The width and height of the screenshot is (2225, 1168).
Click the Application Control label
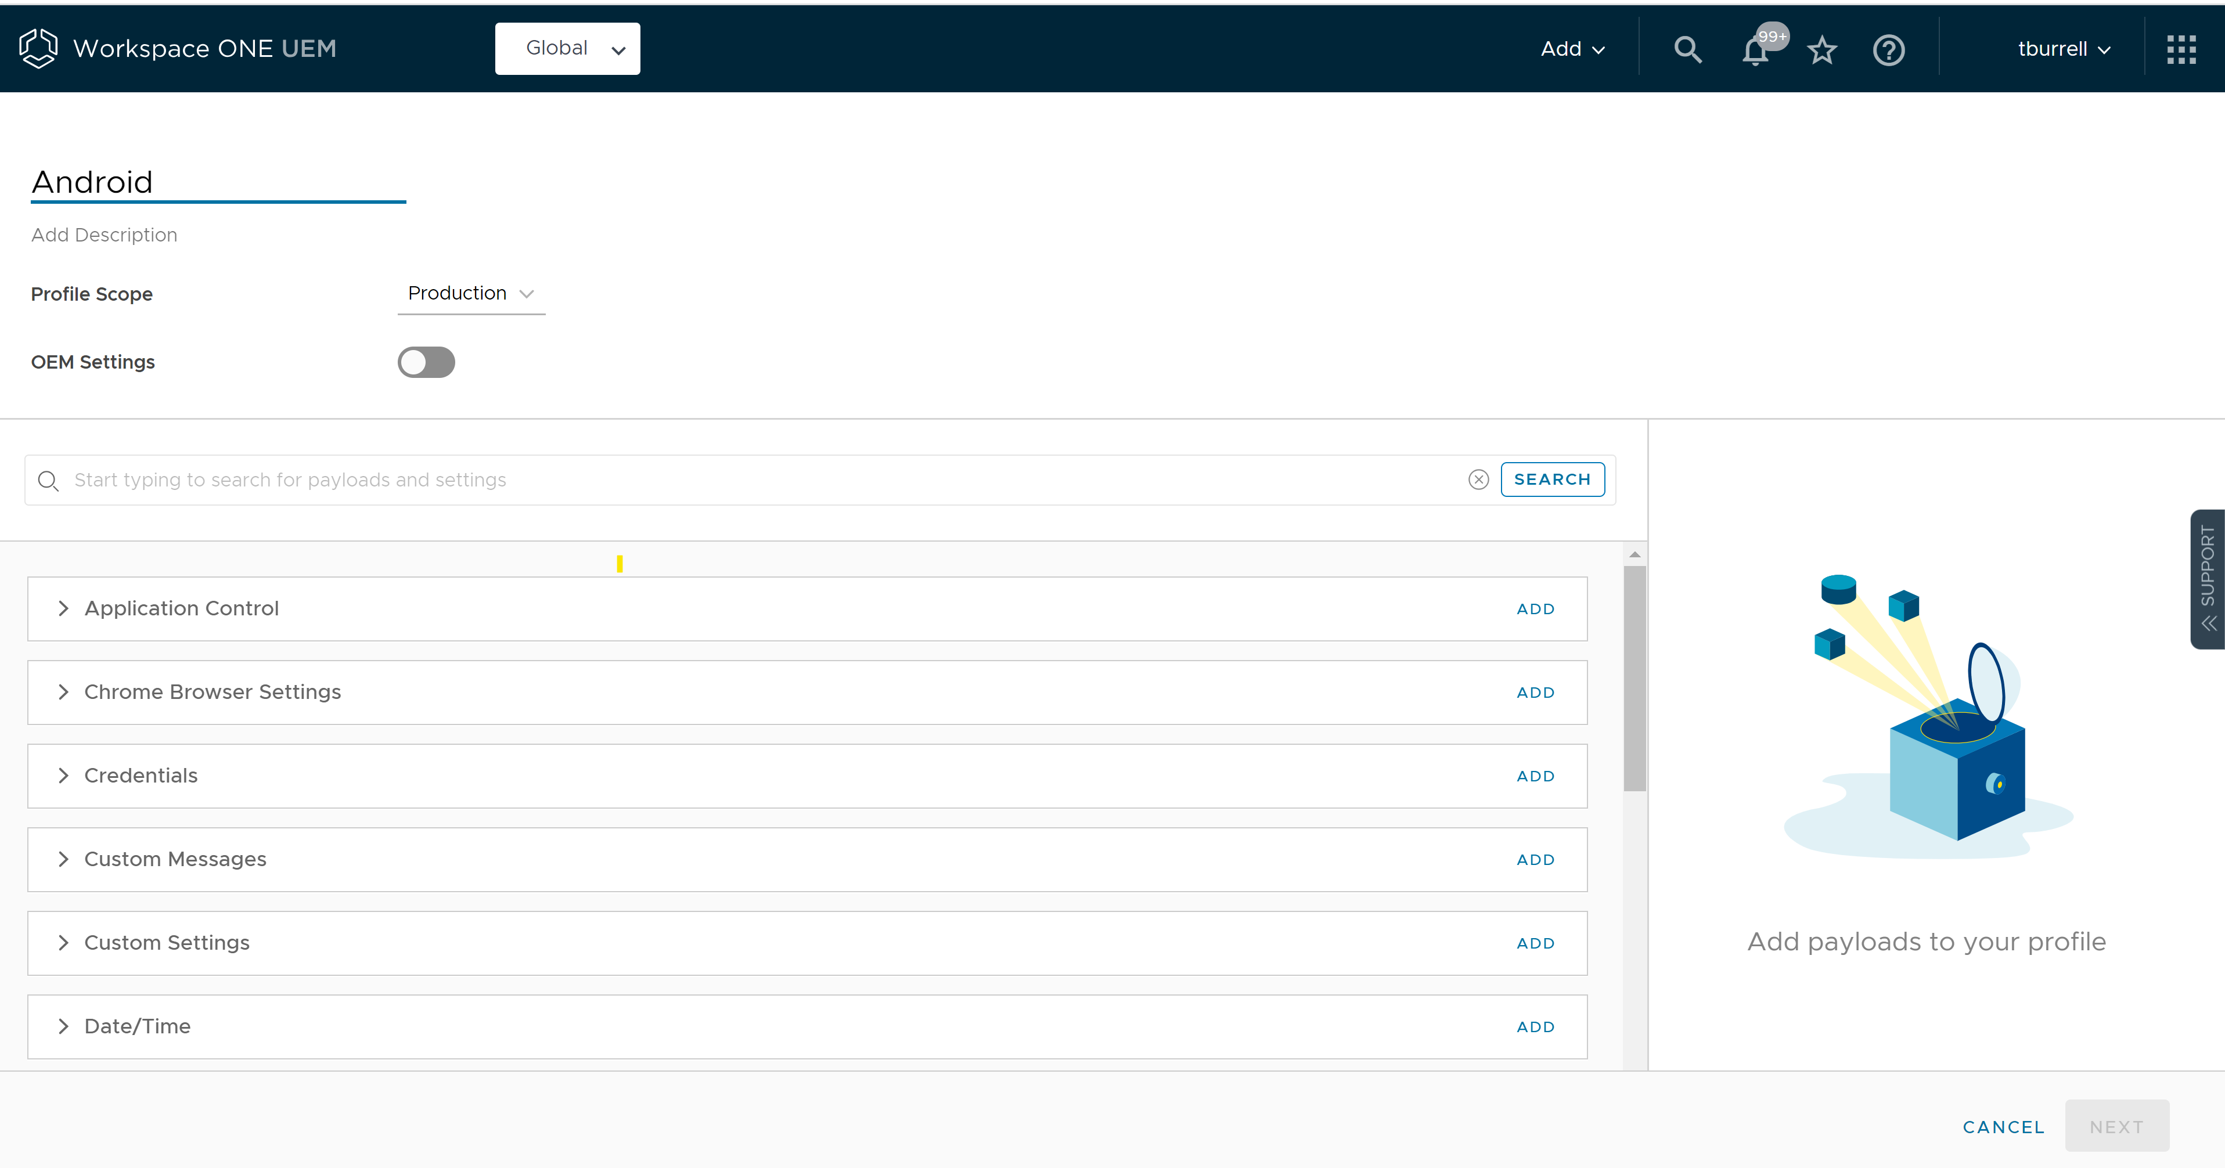pyautogui.click(x=181, y=608)
